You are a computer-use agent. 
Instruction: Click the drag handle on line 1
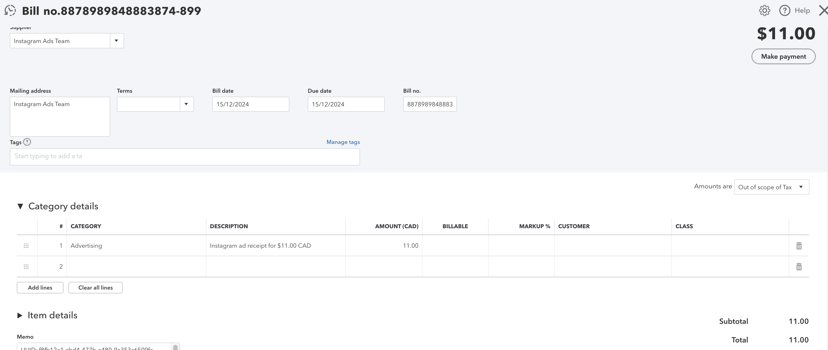pyautogui.click(x=26, y=246)
